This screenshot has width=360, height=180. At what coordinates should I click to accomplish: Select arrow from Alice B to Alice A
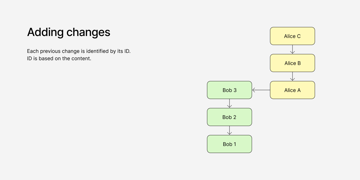click(x=292, y=76)
